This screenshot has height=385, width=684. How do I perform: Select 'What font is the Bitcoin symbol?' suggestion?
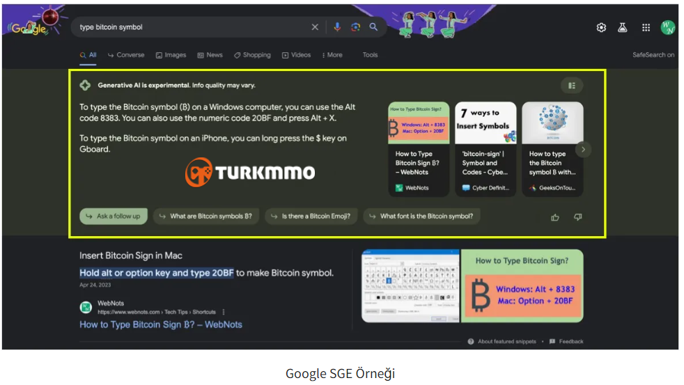click(421, 217)
